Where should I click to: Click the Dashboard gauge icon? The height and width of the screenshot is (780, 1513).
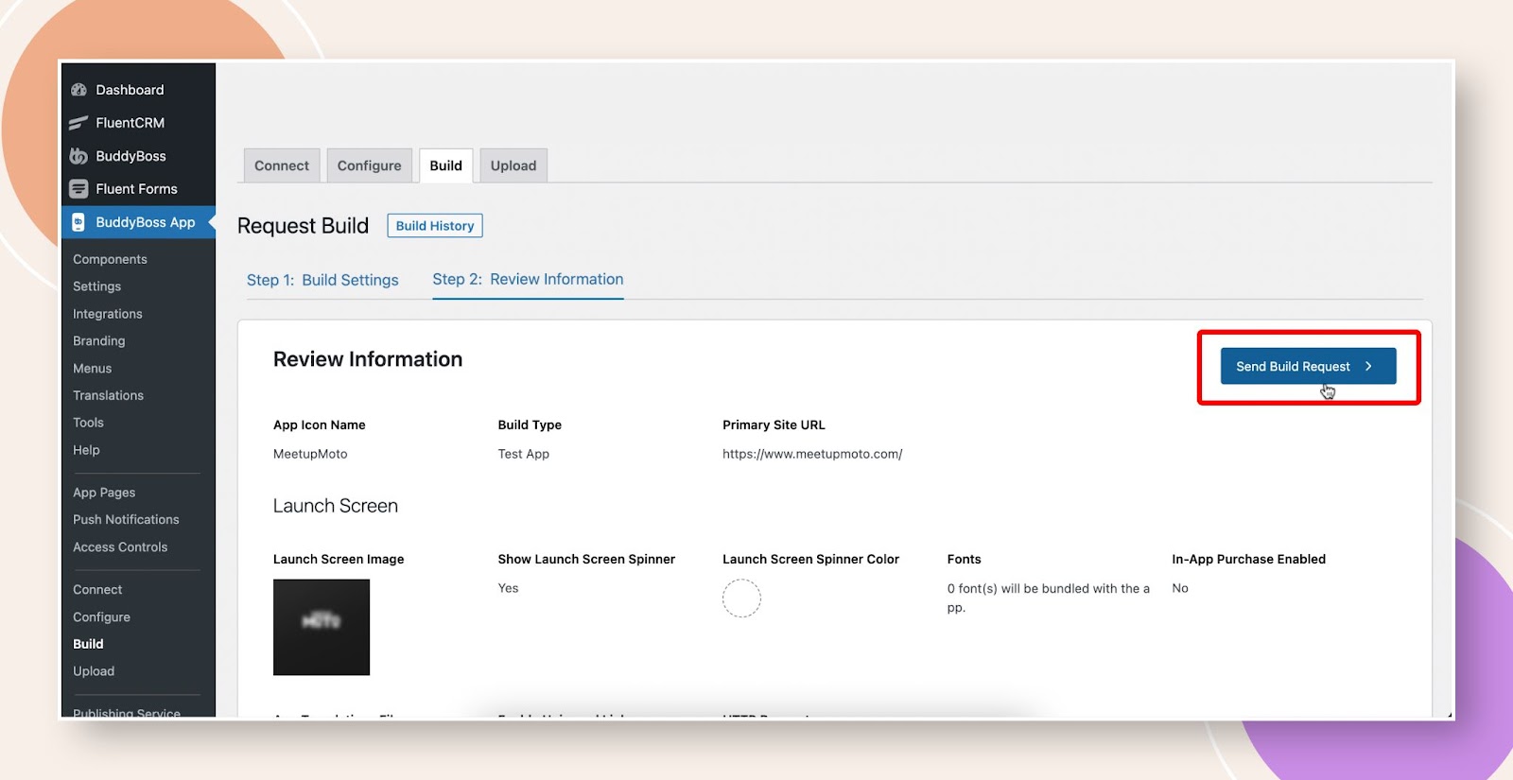[x=79, y=90]
